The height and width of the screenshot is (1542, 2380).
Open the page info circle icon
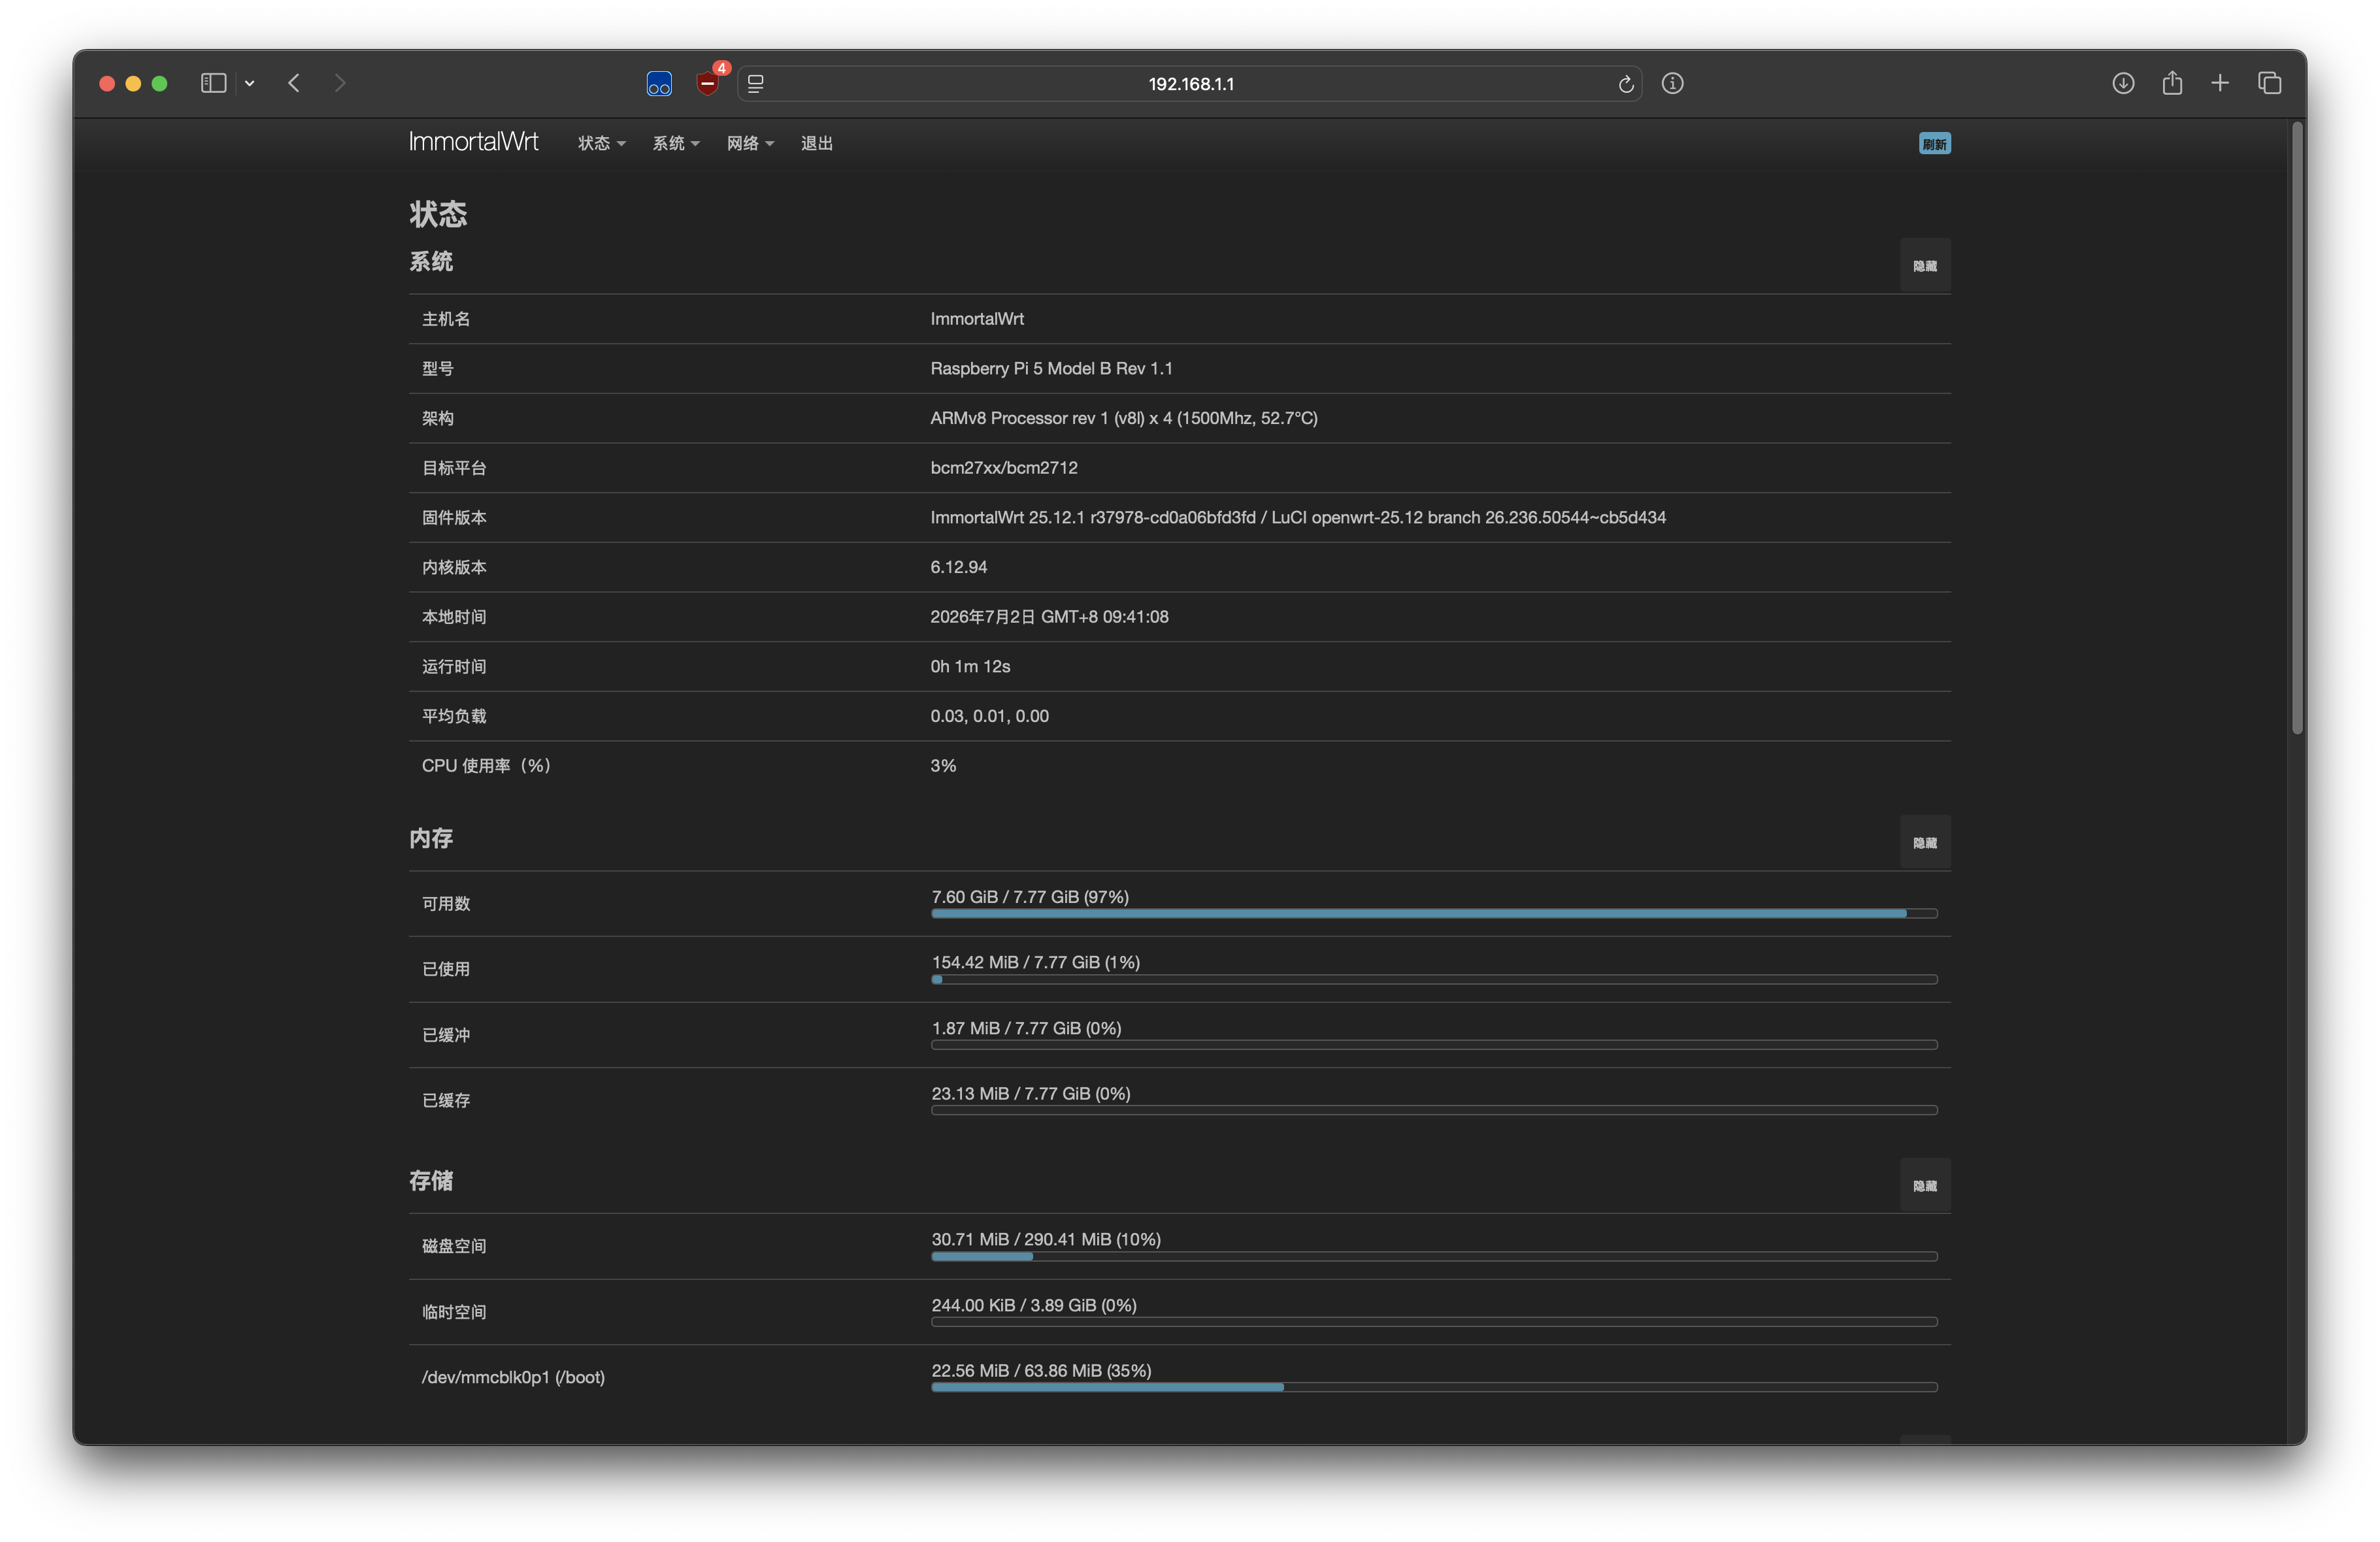coord(1672,83)
